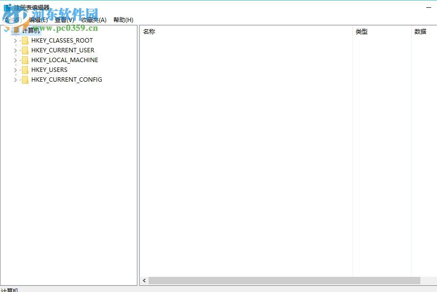Image resolution: width=437 pixels, height=292 pixels.
Task: Click the HKEY_LOCAL_MACHINE folder icon
Action: click(x=25, y=60)
